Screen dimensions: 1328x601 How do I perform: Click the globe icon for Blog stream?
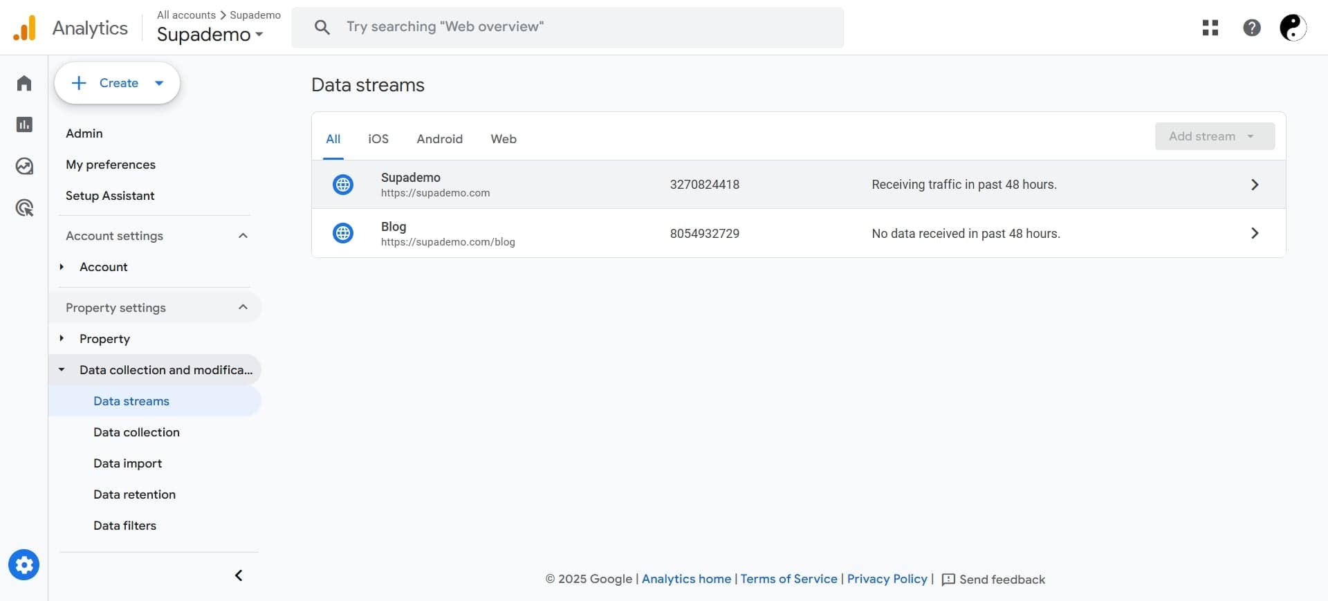point(343,233)
